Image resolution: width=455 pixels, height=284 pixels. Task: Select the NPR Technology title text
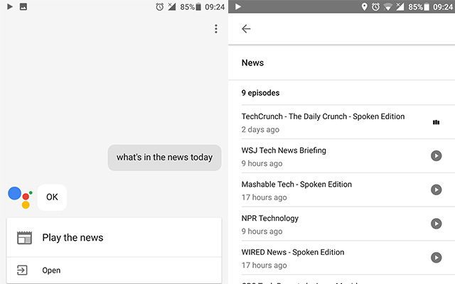(270, 218)
